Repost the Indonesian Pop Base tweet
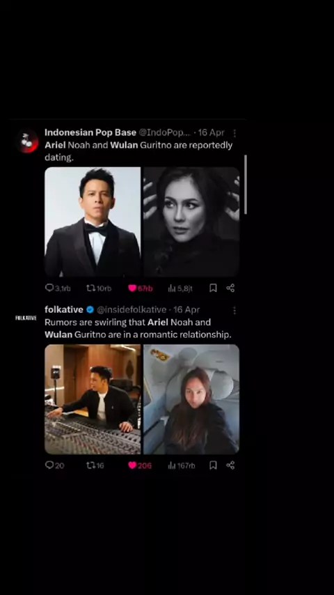Viewport: 334px width, 595px height. point(99,288)
